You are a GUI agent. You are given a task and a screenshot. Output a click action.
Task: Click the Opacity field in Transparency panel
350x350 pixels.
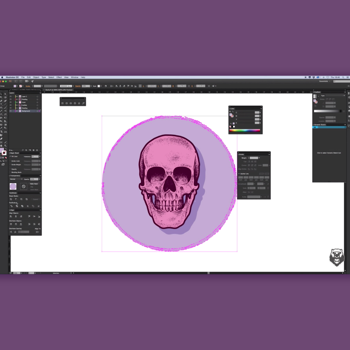coord(34,179)
